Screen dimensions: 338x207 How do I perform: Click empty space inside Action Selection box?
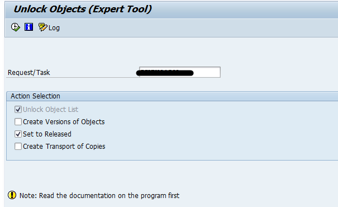click(x=216, y=129)
